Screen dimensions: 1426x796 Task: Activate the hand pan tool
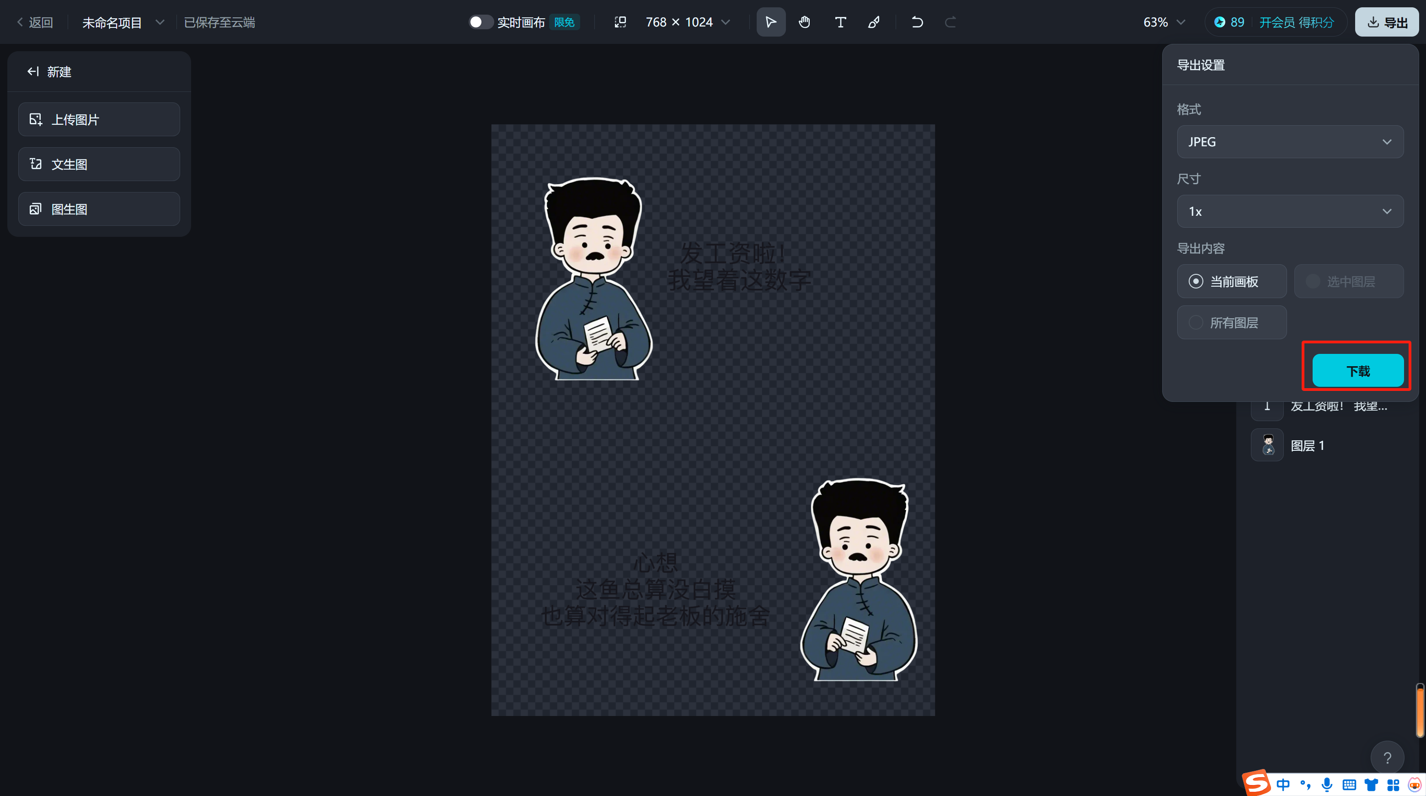pos(804,22)
